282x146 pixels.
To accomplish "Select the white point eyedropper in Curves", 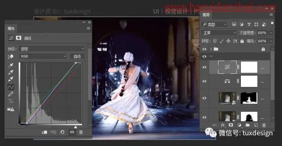I will 11,79.
